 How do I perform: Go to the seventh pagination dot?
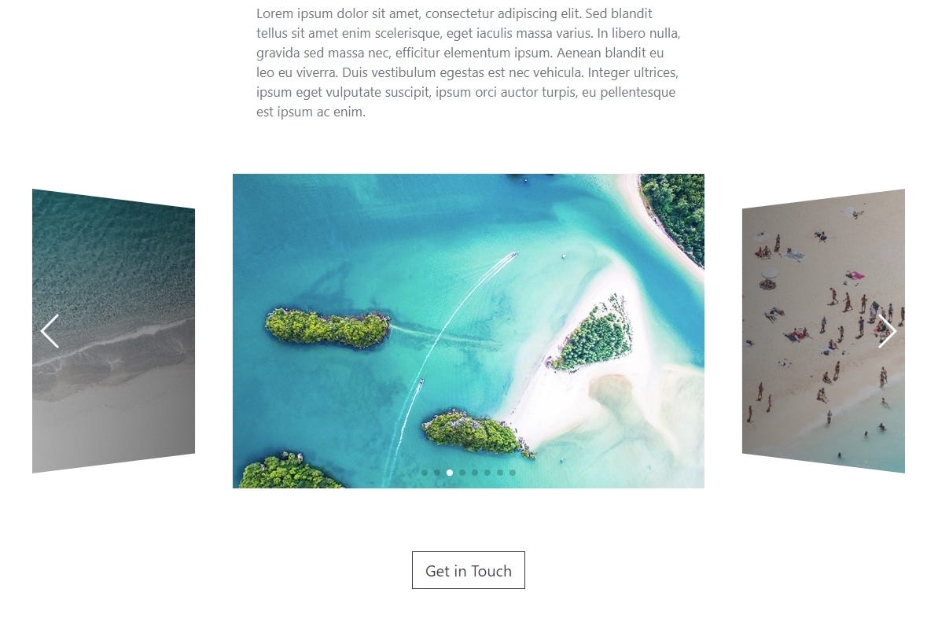(500, 473)
